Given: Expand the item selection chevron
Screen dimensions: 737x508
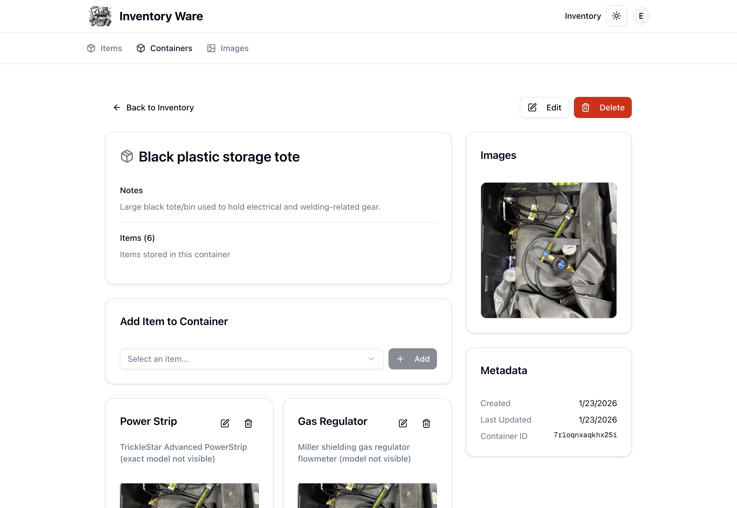Looking at the screenshot, I should coord(371,359).
